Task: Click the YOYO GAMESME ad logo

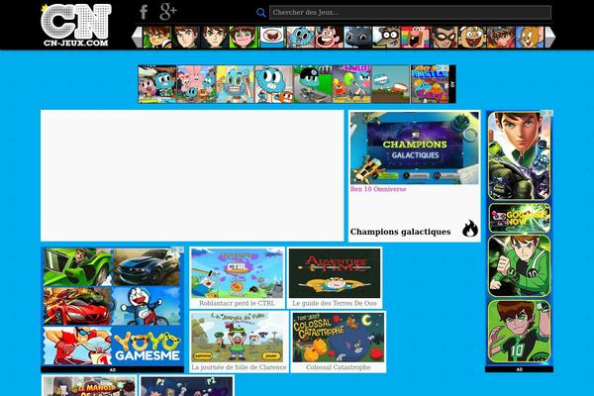Action: [x=147, y=346]
